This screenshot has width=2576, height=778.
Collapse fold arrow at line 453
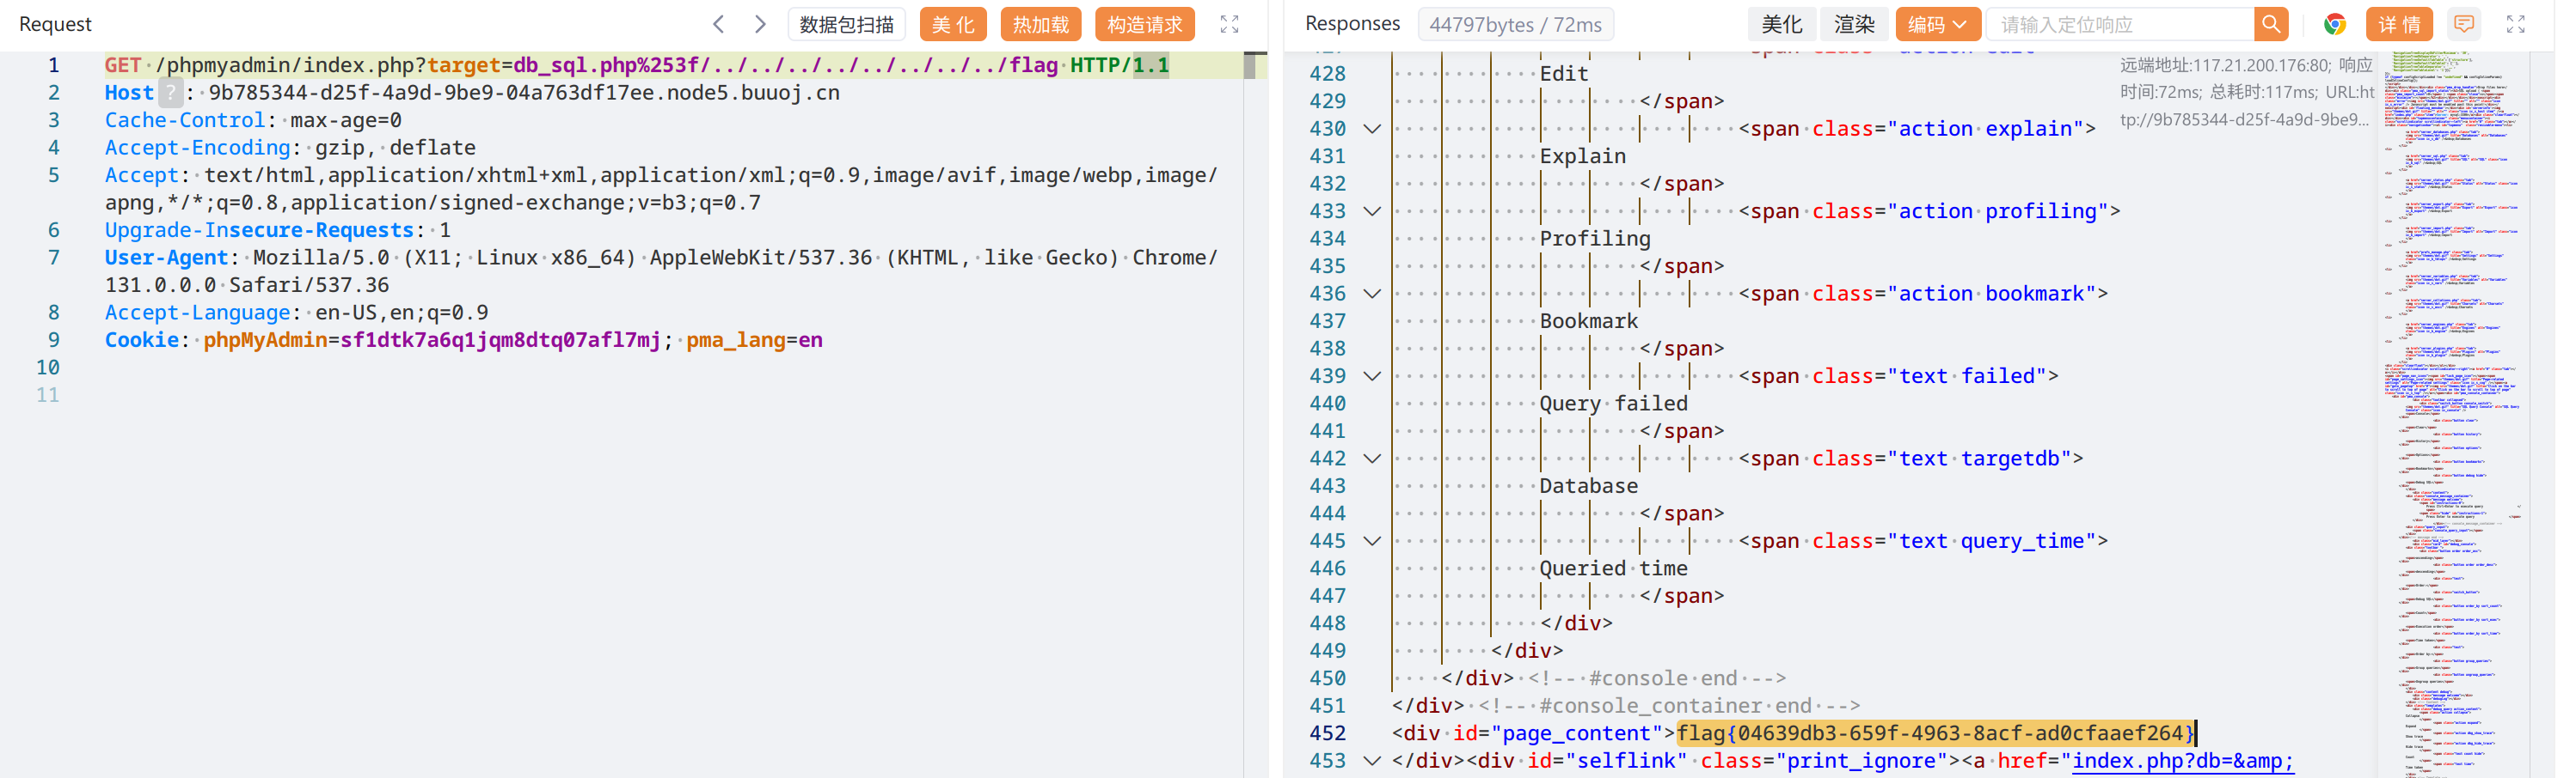point(1372,761)
